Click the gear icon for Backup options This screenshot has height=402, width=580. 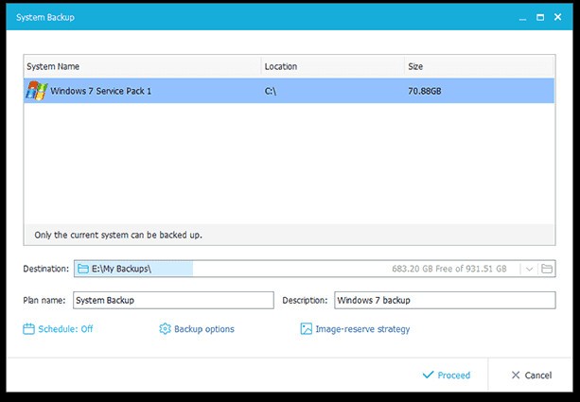click(165, 328)
